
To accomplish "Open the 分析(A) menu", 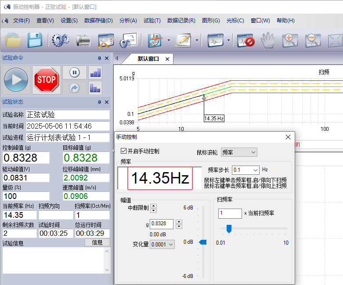I will pos(128,21).
